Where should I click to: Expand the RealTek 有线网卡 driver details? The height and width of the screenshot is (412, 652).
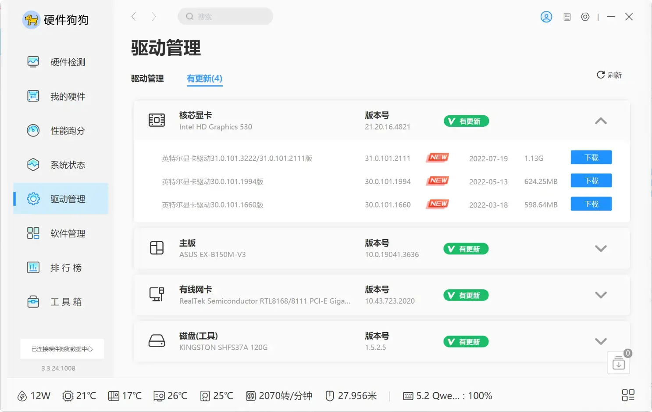point(600,295)
